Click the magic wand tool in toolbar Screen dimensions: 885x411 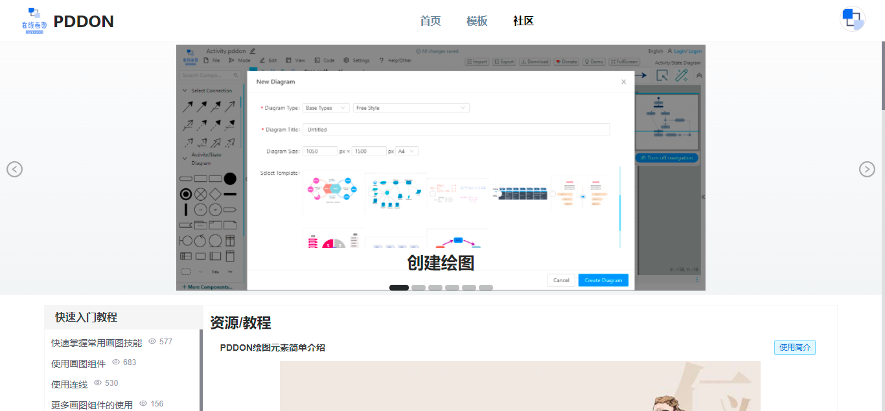pyautogui.click(x=682, y=74)
